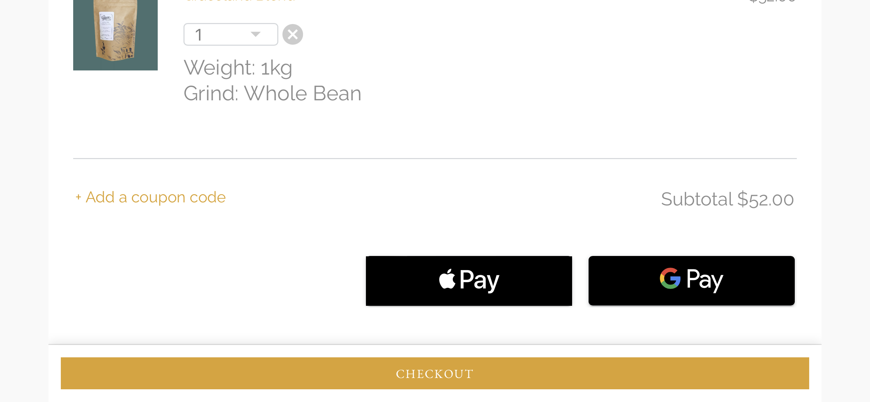Click the 'Grind: Whole Bean' product detail
Screen dimensions: 870x402
[x=272, y=93]
